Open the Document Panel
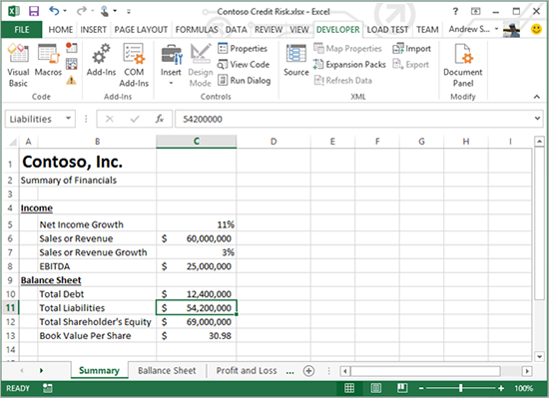 (463, 66)
